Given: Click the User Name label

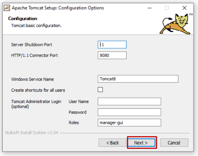Looking at the screenshot, I should pos(79,102).
